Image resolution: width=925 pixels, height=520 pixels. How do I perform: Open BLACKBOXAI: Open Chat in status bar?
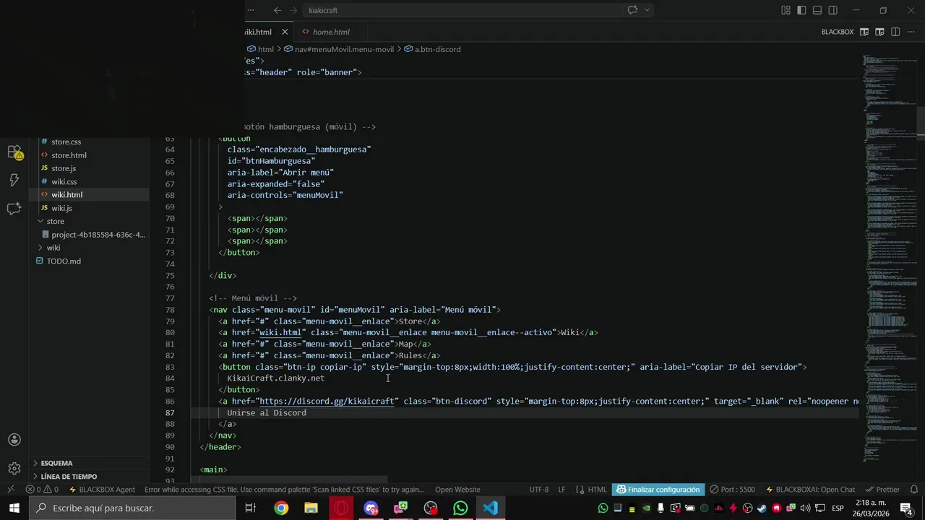[x=810, y=490]
